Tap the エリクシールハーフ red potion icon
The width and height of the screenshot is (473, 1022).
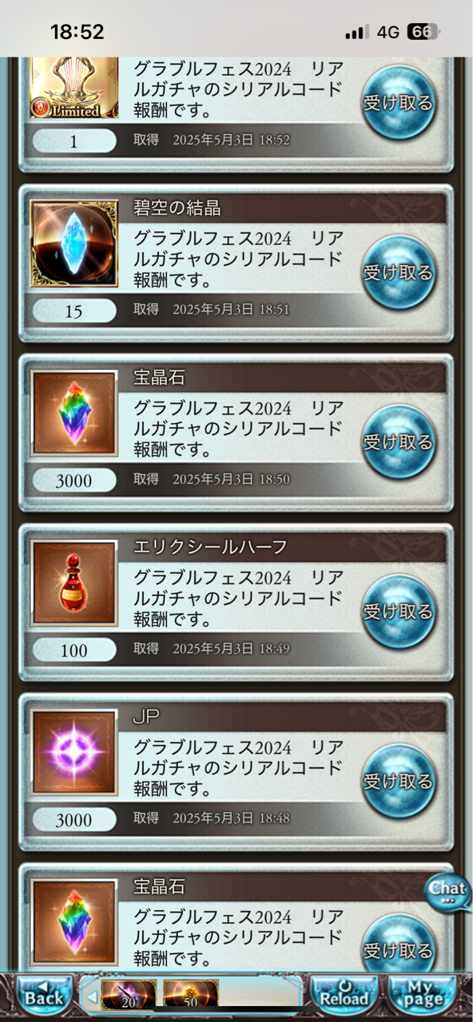74,583
